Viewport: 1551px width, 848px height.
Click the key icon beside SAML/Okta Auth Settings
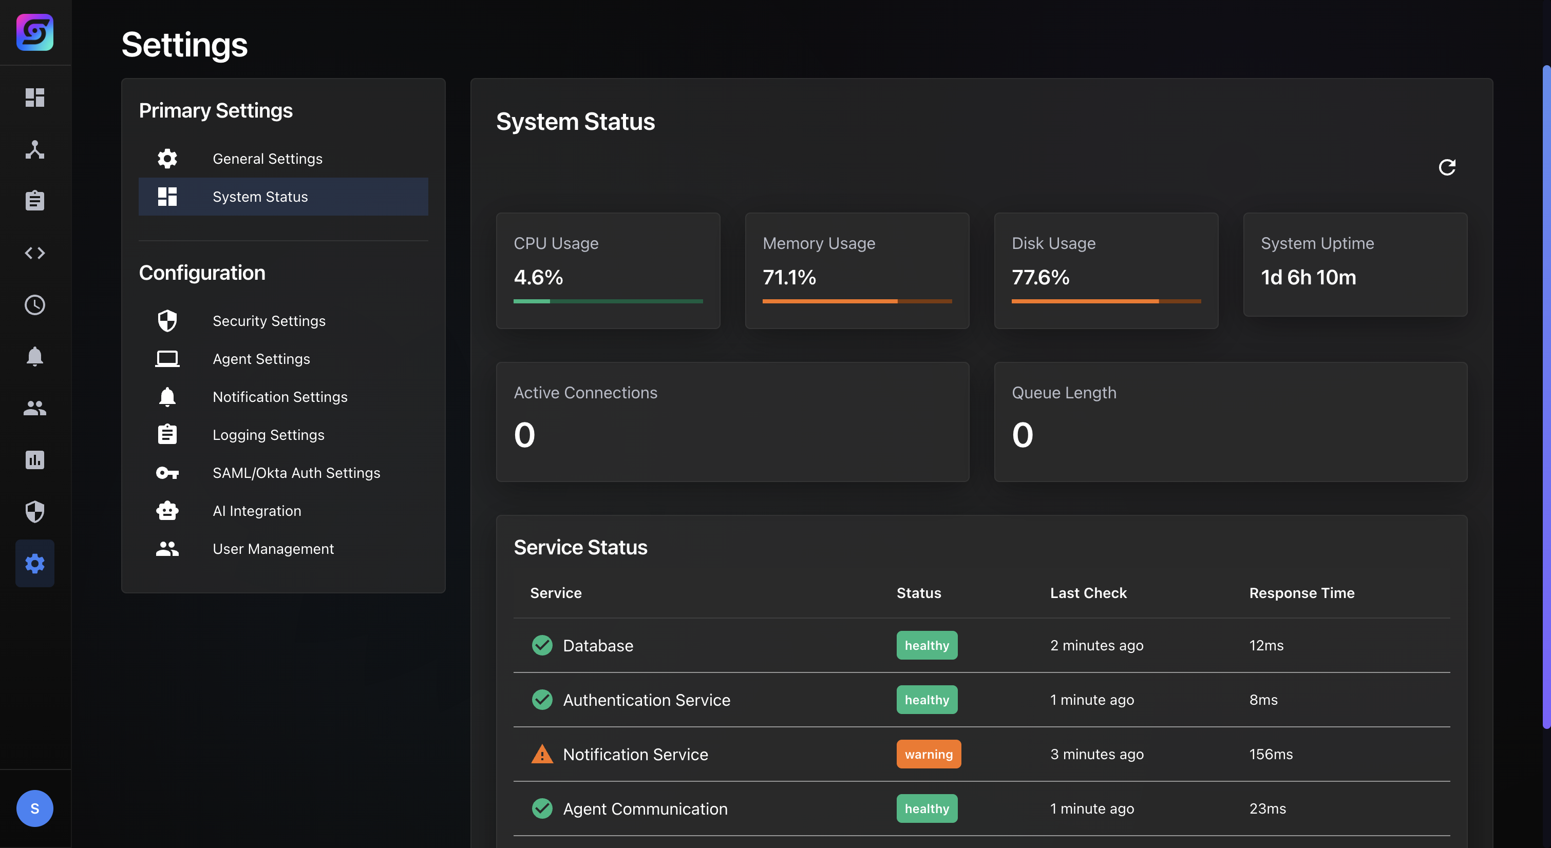pyautogui.click(x=167, y=473)
